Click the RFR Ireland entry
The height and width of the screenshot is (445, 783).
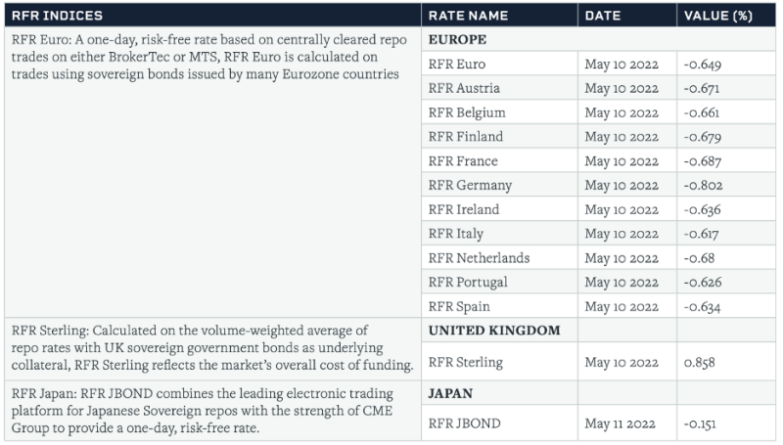tap(464, 209)
